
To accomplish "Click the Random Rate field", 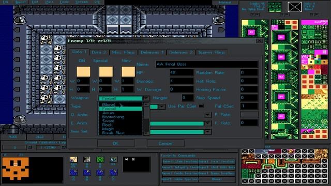I will [x=249, y=72].
